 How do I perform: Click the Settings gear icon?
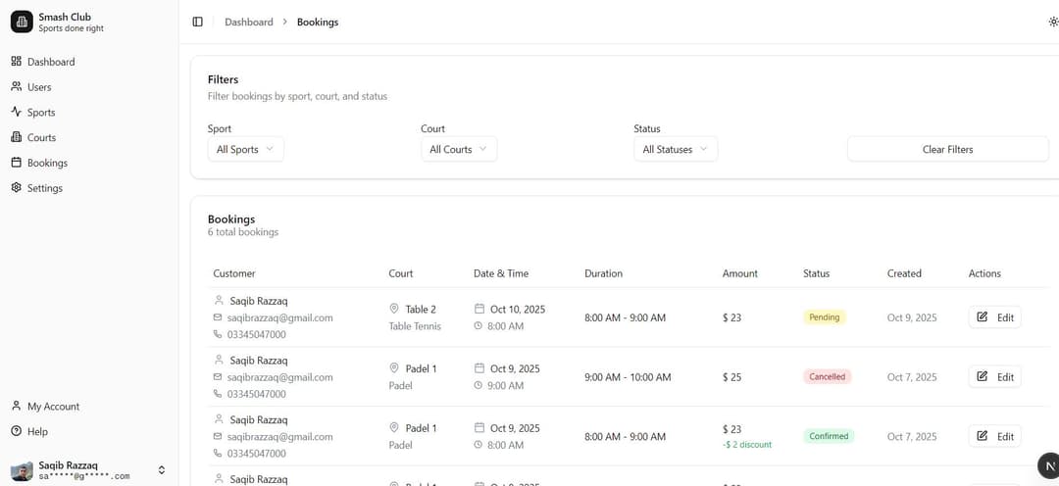click(17, 188)
